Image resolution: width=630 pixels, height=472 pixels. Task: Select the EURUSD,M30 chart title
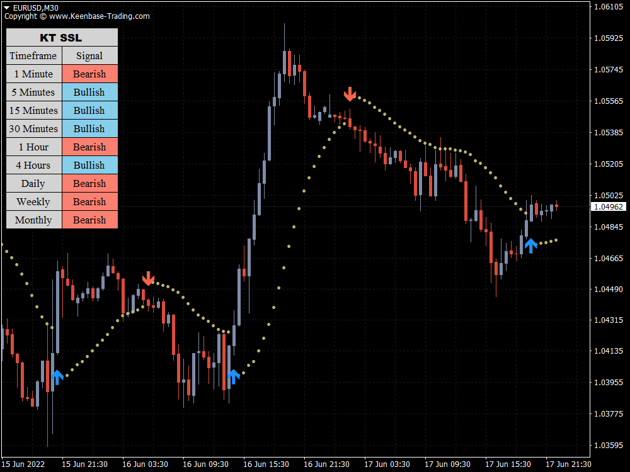(36, 8)
